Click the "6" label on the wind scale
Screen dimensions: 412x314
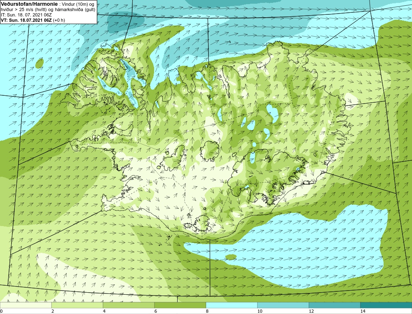point(156,311)
